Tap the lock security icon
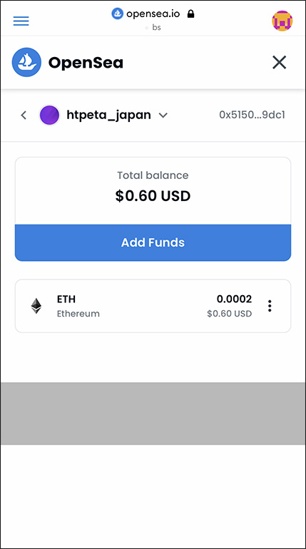The height and width of the screenshot is (549, 306). pos(190,14)
